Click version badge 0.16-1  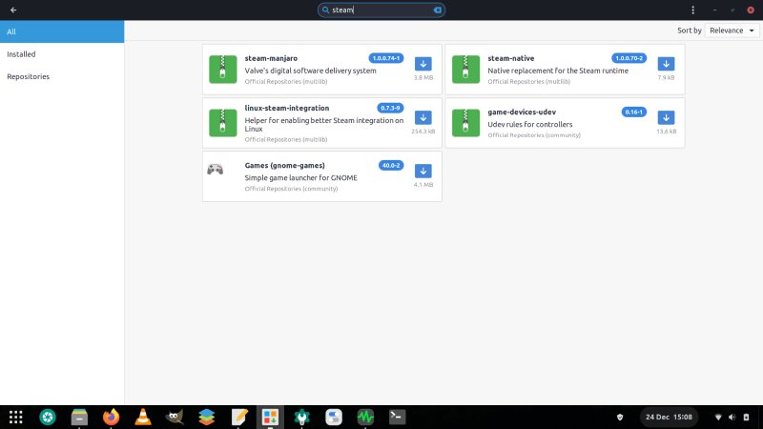(x=633, y=112)
